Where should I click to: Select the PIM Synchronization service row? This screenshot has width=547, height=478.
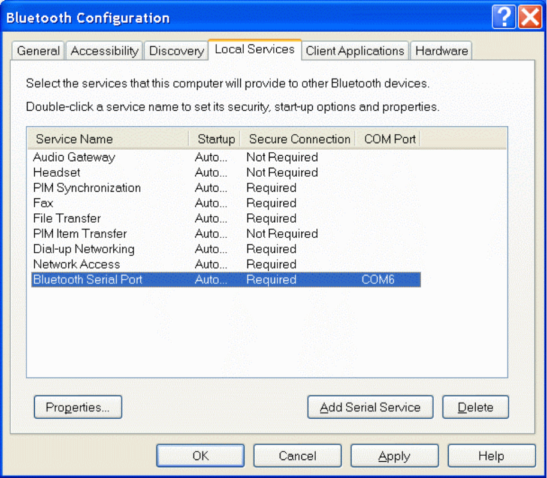click(226, 188)
